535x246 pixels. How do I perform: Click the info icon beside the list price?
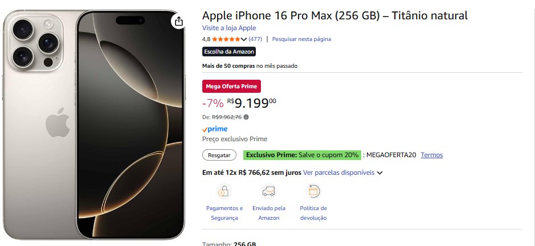click(x=246, y=117)
